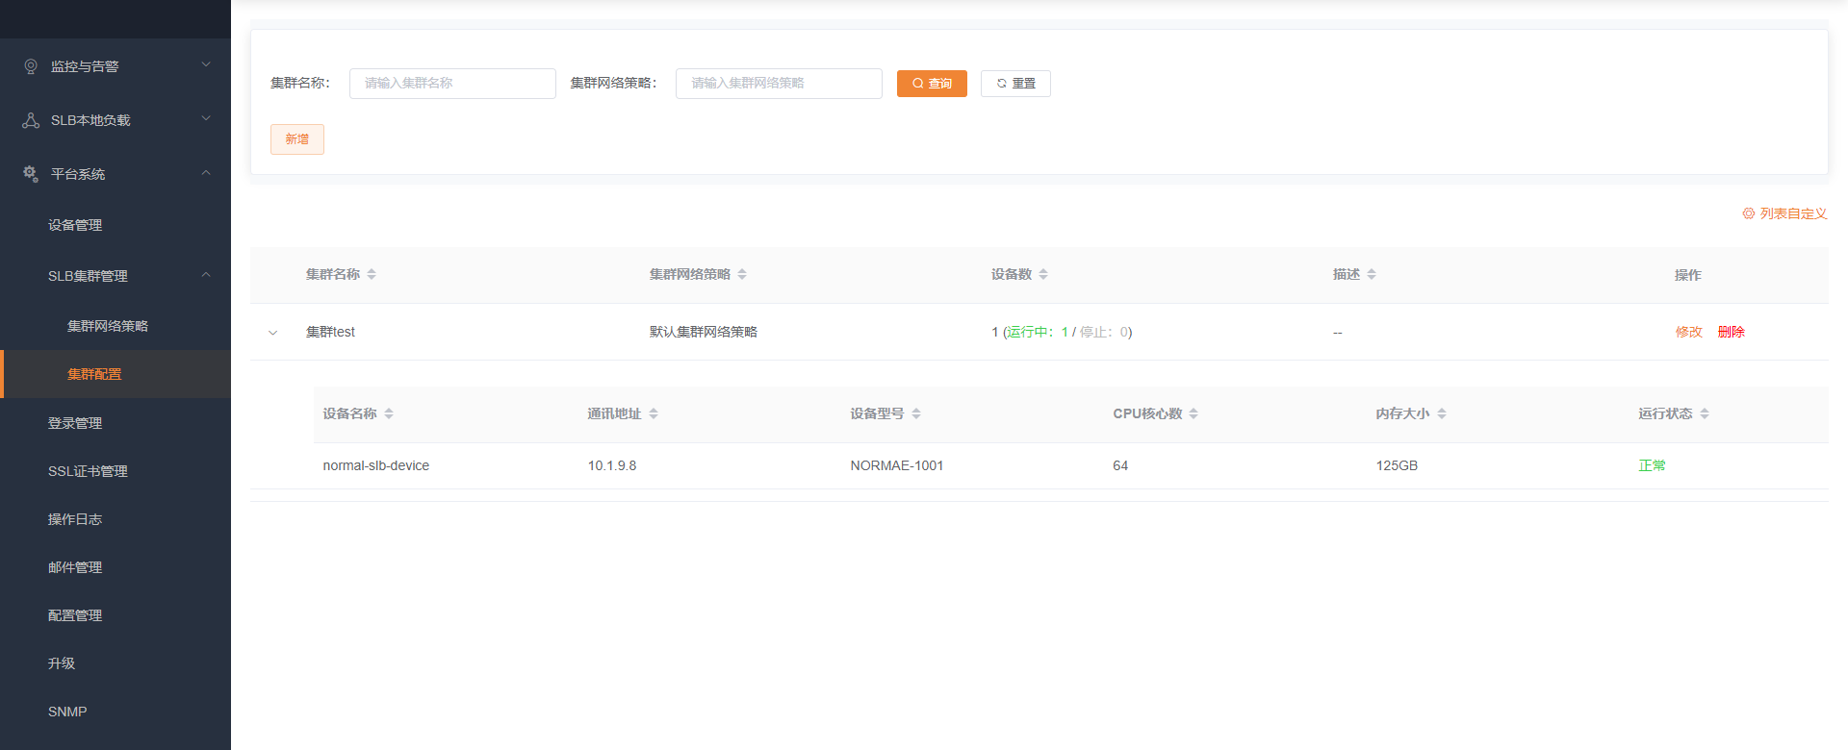
Task: Sort by 设备型号 column arrows
Action: 916,413
